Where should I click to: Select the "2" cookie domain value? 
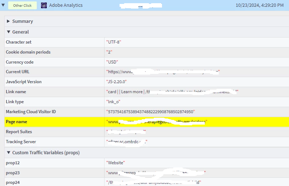point(109,52)
